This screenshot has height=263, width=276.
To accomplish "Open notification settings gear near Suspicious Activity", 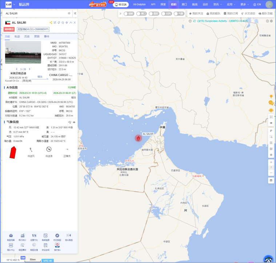I will 271,21.
